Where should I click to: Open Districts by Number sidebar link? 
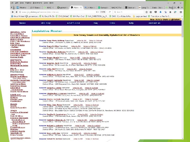coord(19,62)
